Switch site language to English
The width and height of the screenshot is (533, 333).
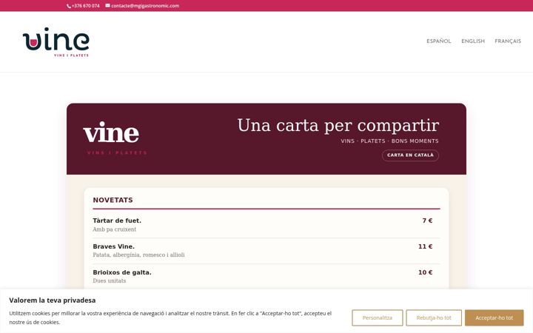pyautogui.click(x=473, y=41)
